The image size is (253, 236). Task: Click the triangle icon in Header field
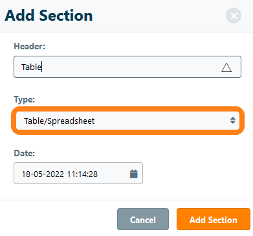[x=226, y=67]
